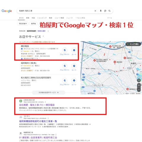Open 福岡県糟屋郡粕屋町の電気工事業一覧 result
This screenshot has height=142, width=142.
tap(38, 121)
